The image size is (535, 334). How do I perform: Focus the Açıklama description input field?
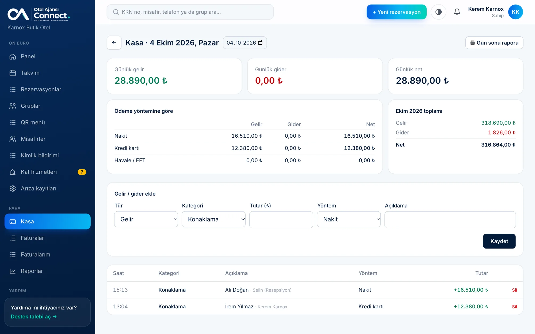[x=450, y=220]
